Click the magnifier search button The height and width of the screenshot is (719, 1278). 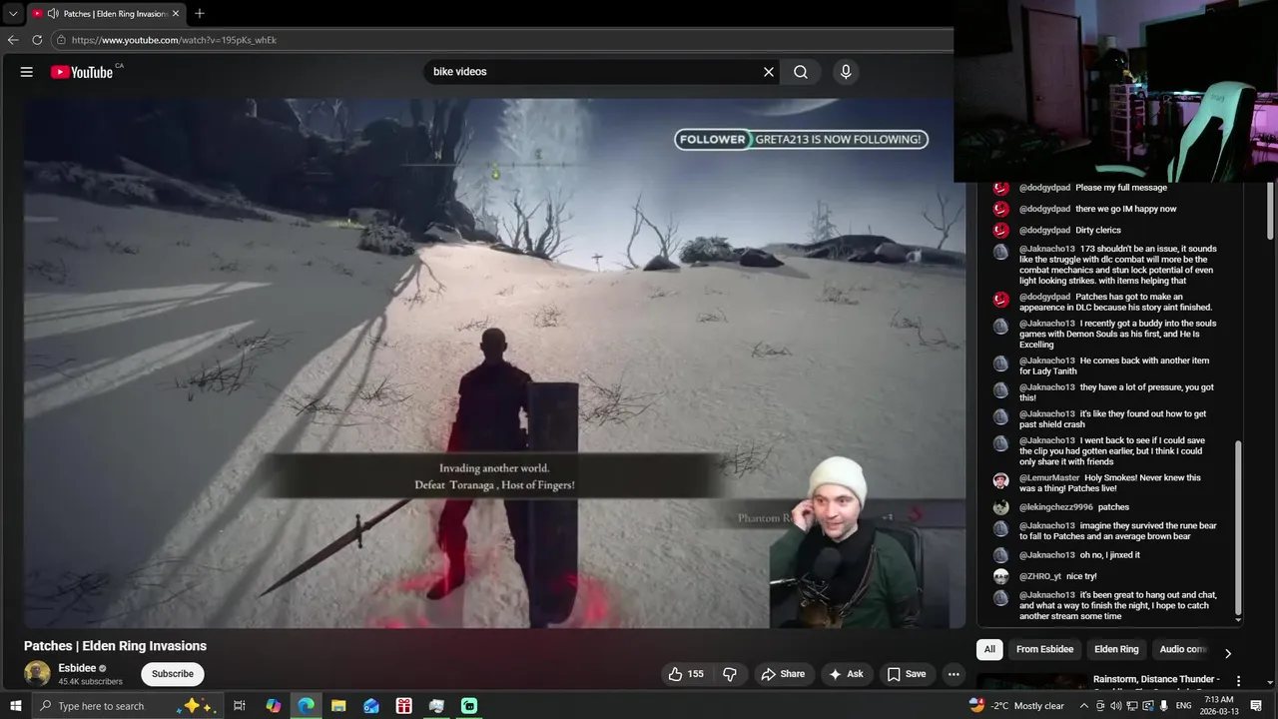[801, 72]
